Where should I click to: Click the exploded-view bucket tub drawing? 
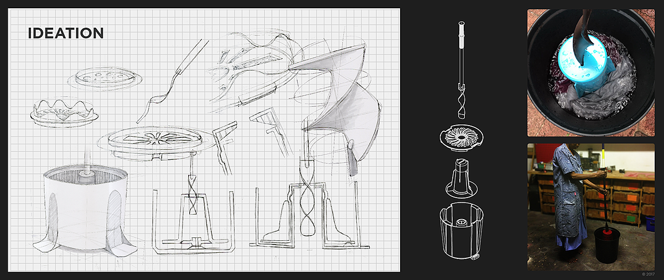tap(461, 232)
